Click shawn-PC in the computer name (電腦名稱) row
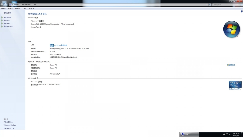This screenshot has height=137, width=243. pyautogui.click(x=53, y=65)
